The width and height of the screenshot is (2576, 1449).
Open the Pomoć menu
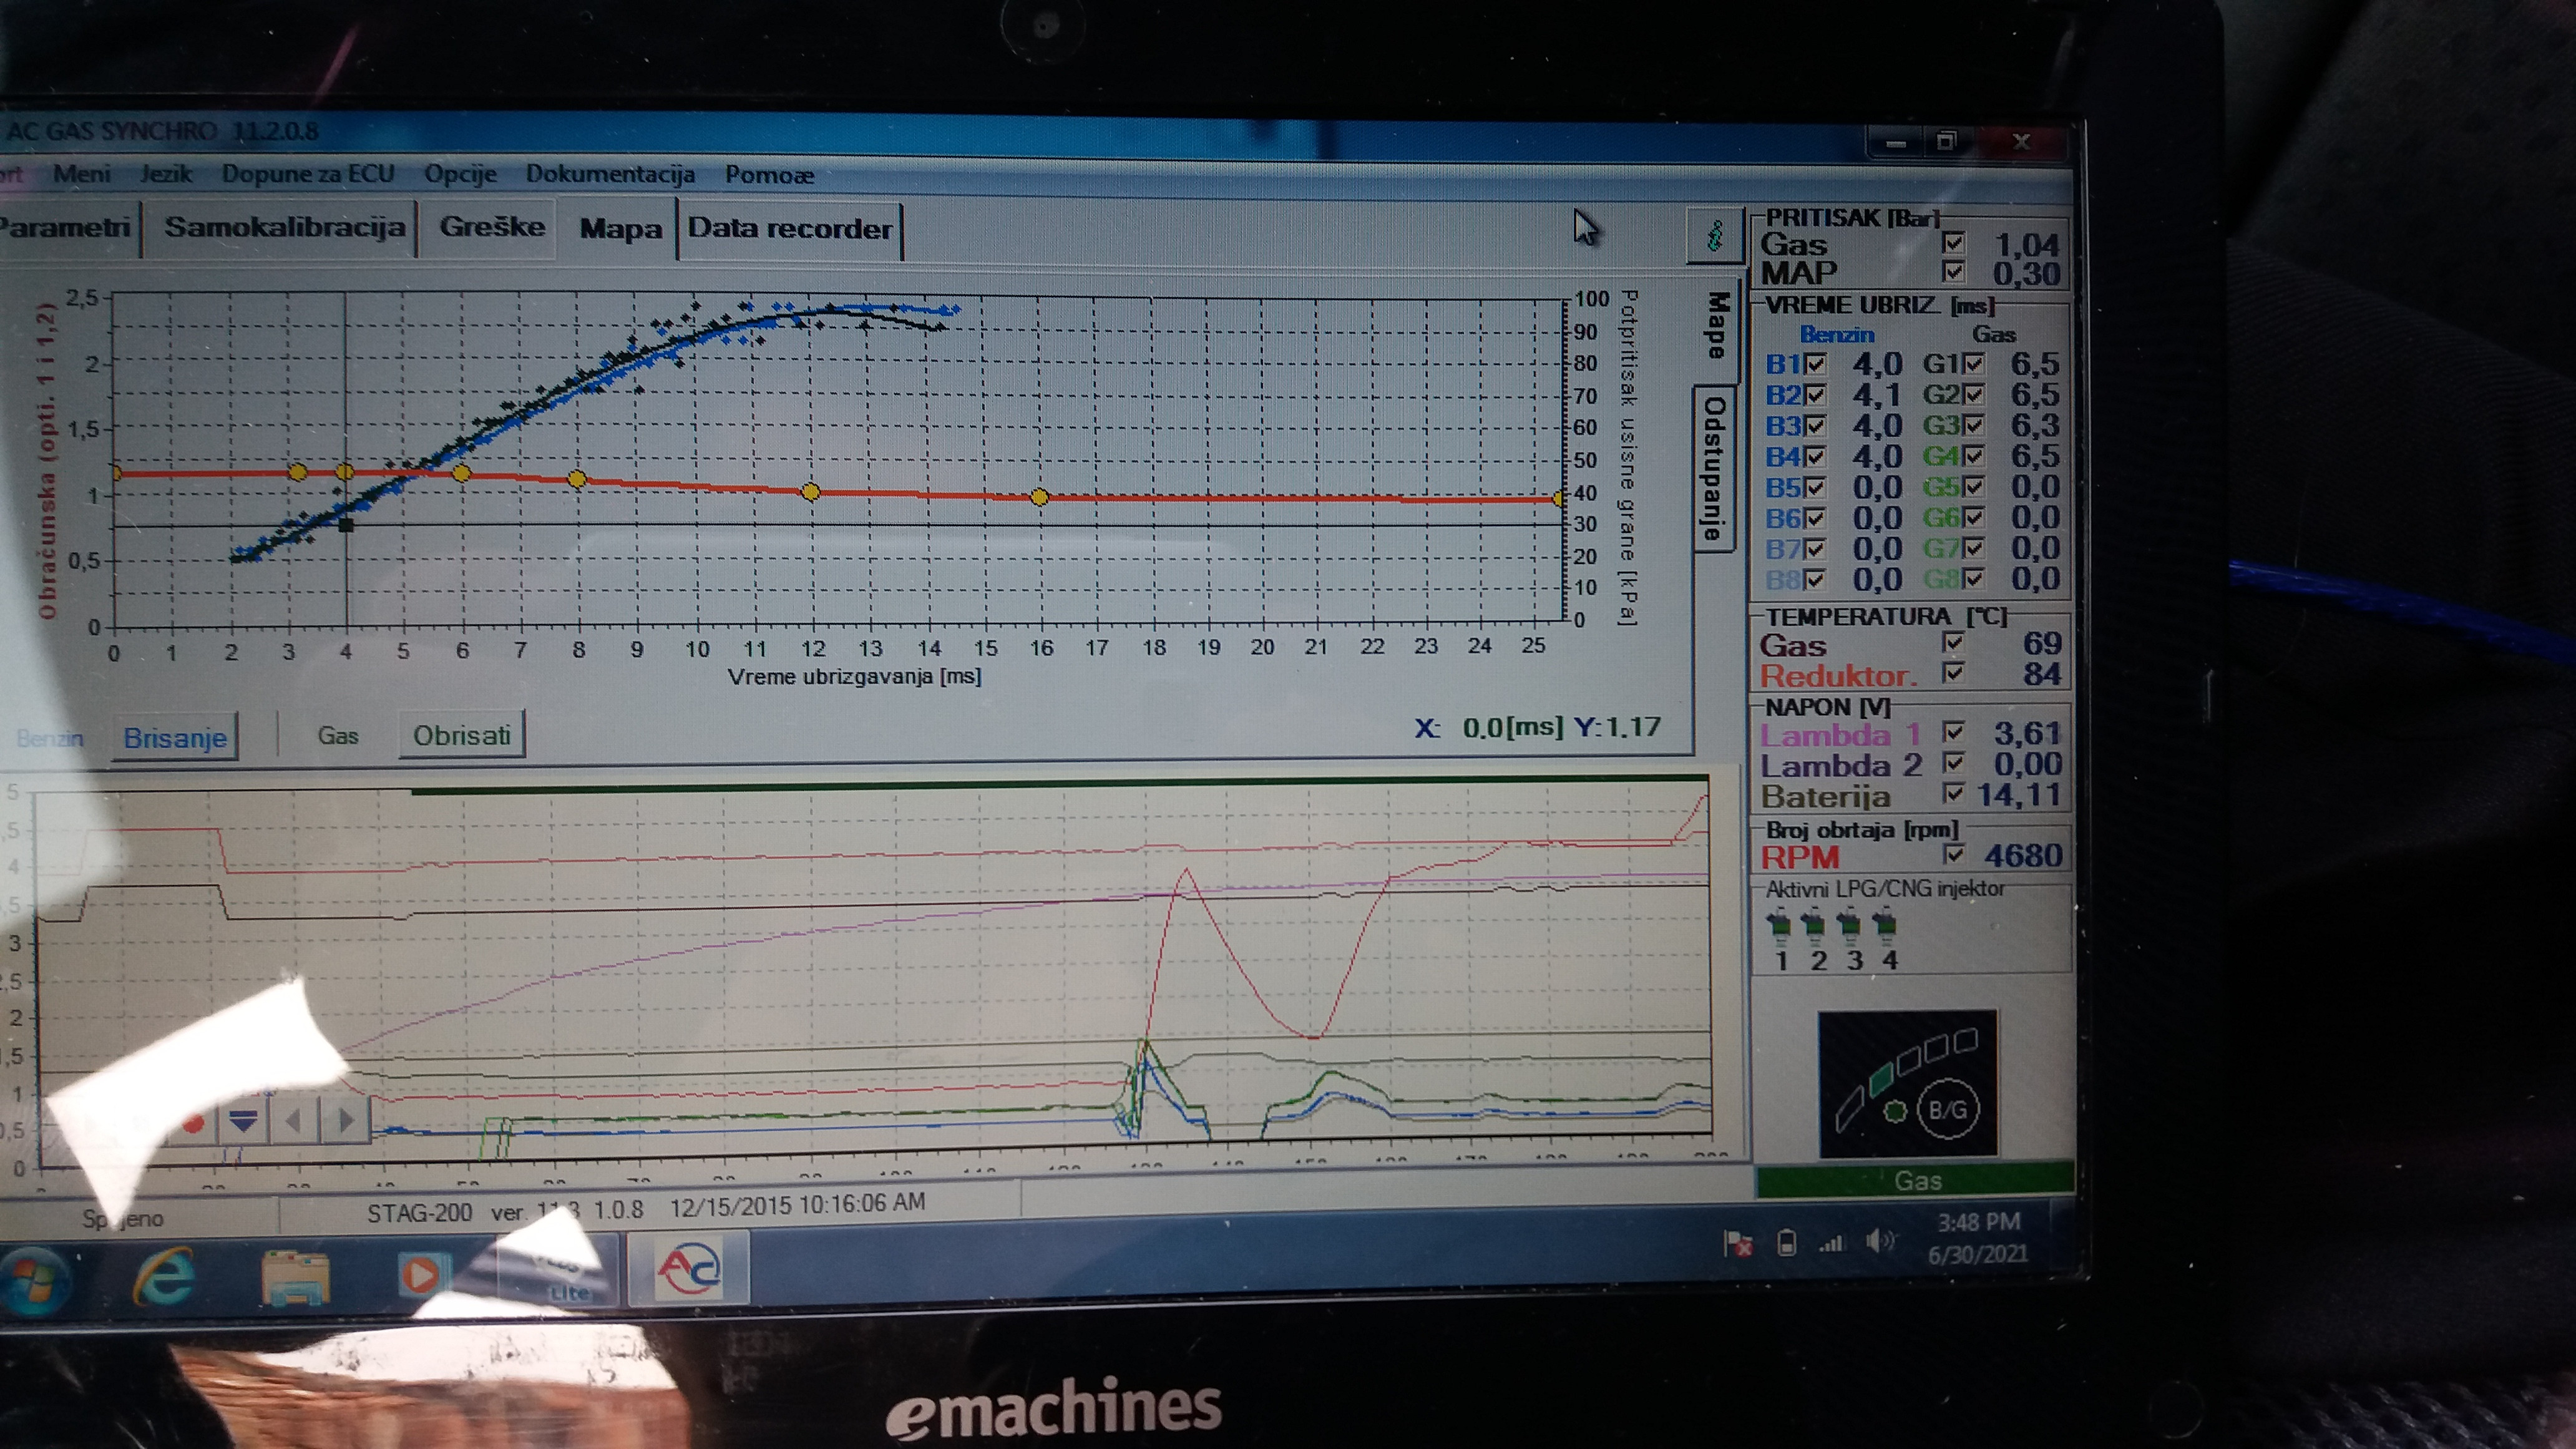pos(769,175)
